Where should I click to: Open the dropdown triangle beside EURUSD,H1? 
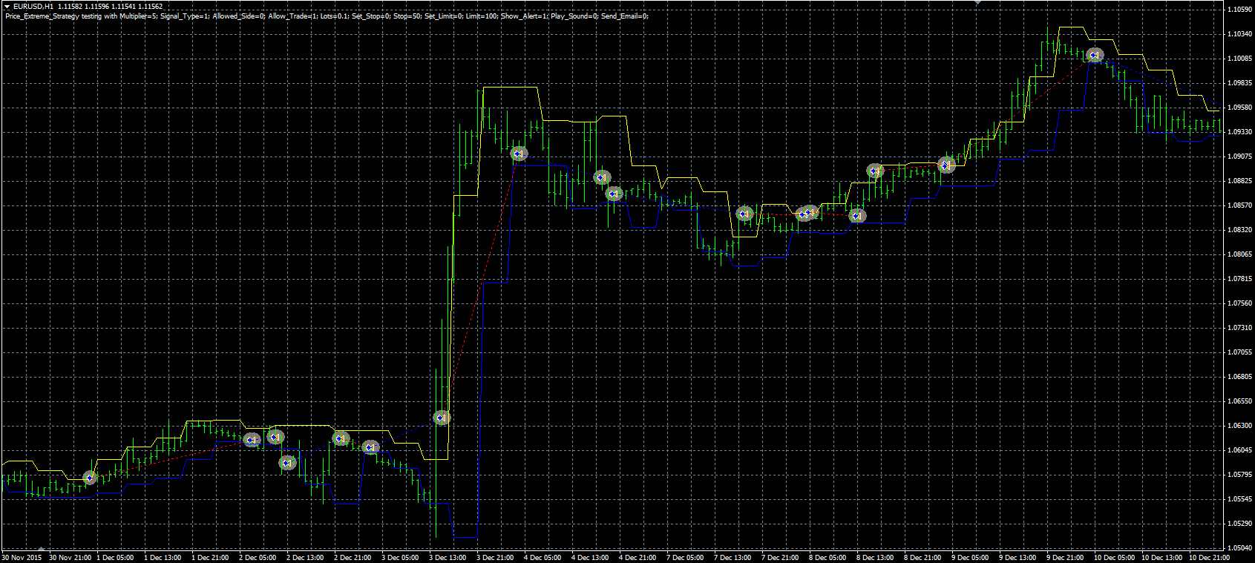(x=7, y=7)
